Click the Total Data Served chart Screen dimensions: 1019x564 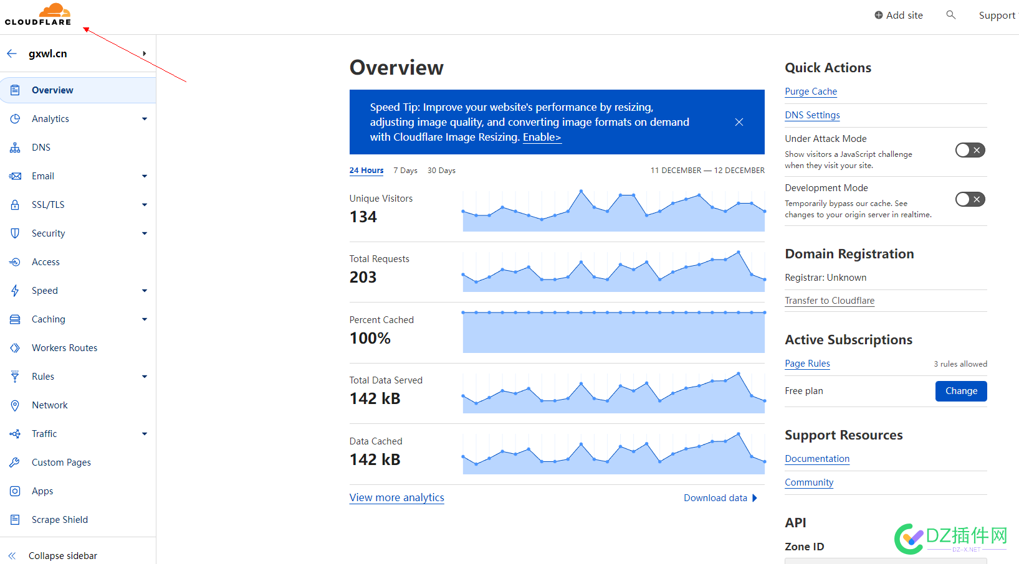614,393
